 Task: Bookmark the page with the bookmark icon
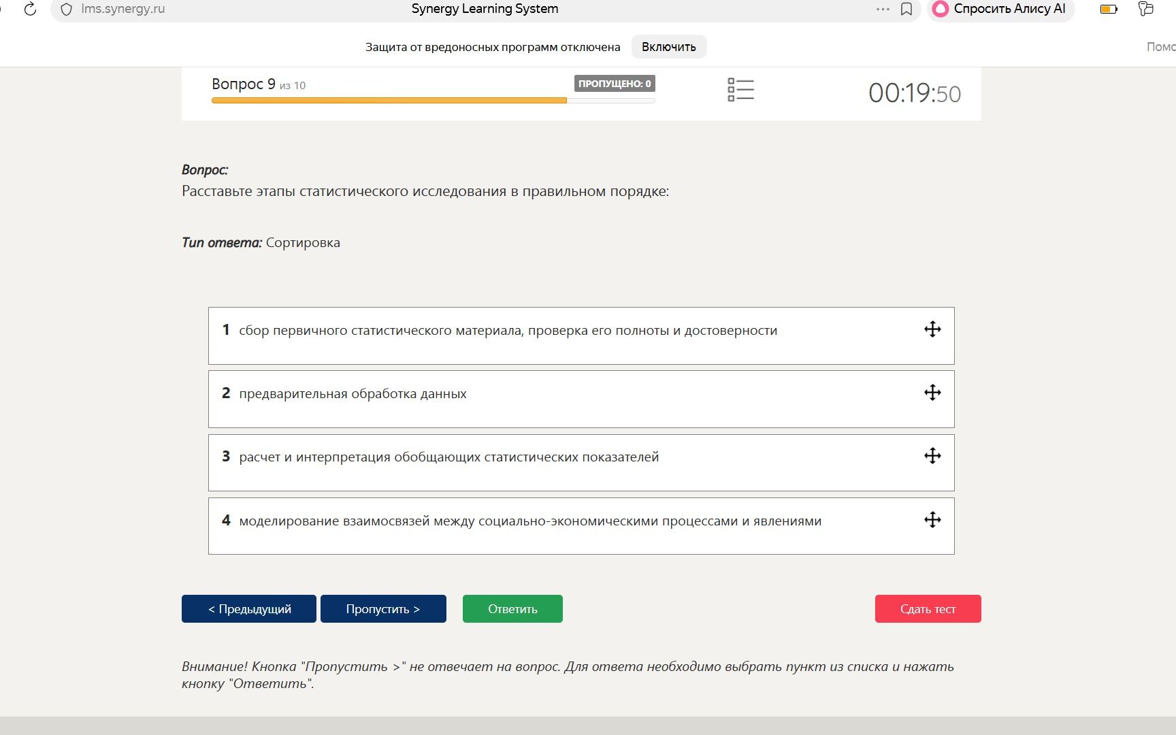[x=906, y=10]
